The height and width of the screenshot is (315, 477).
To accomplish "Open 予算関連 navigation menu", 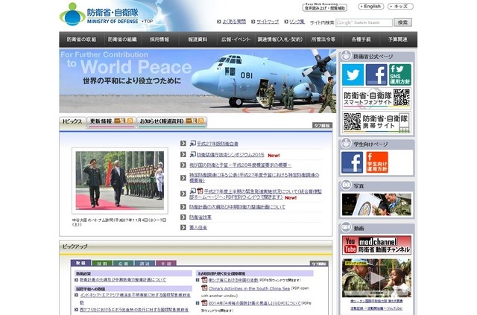I will click(x=398, y=39).
